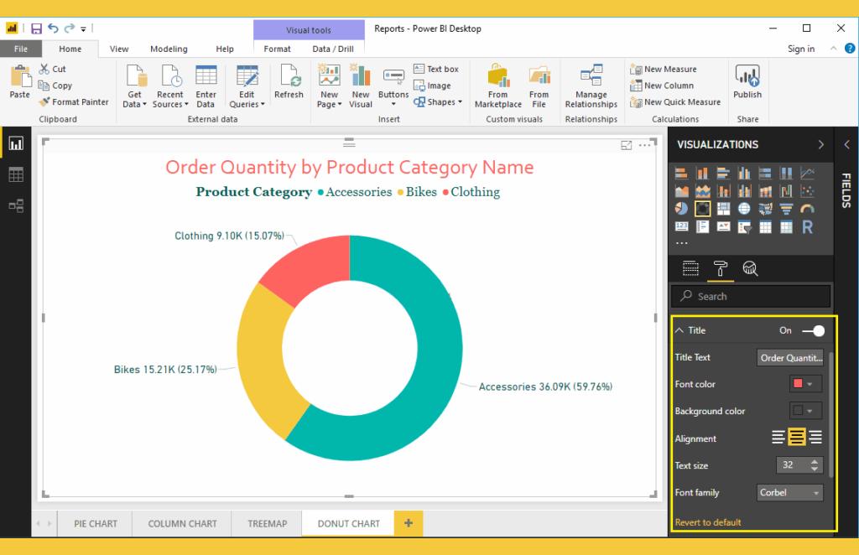The height and width of the screenshot is (555, 859).
Task: Add a new page with plus button
Action: tap(409, 523)
